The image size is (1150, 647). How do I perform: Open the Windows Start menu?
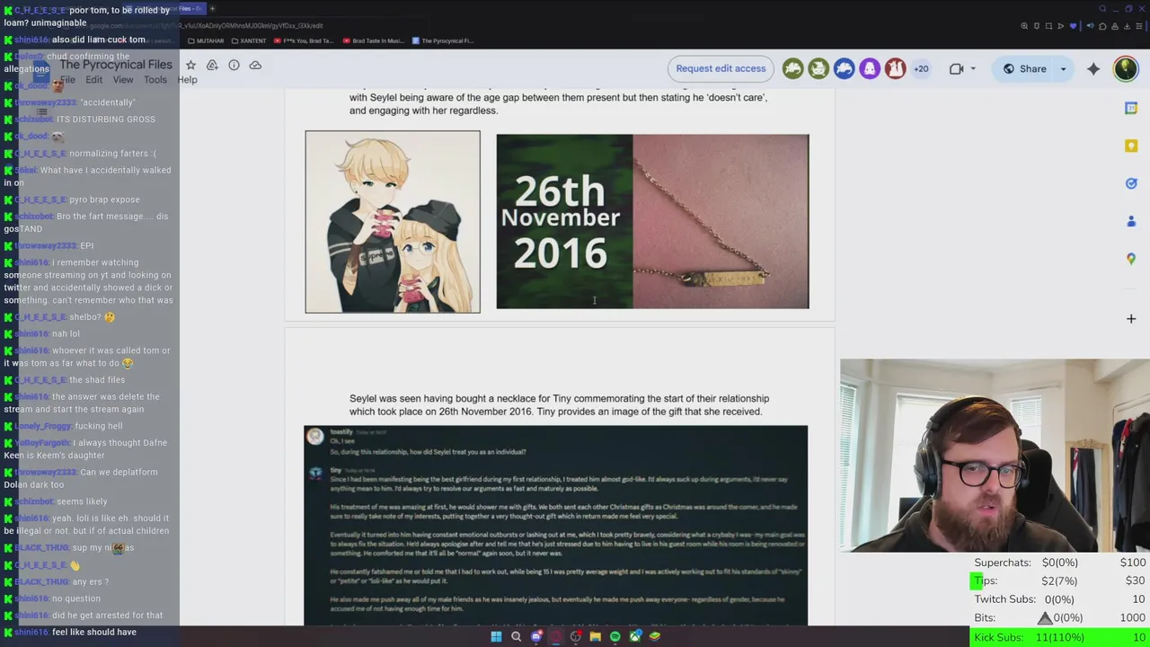496,636
